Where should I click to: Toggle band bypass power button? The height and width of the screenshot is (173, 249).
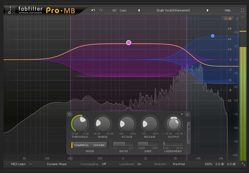pyautogui.click(x=70, y=114)
